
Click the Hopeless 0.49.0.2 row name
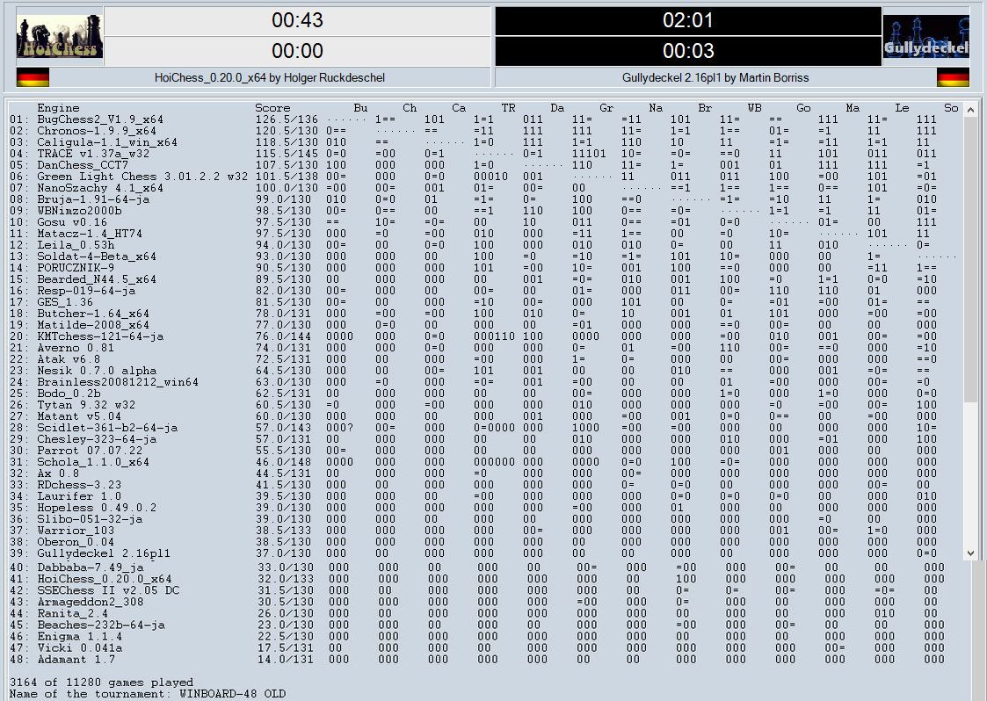click(97, 507)
